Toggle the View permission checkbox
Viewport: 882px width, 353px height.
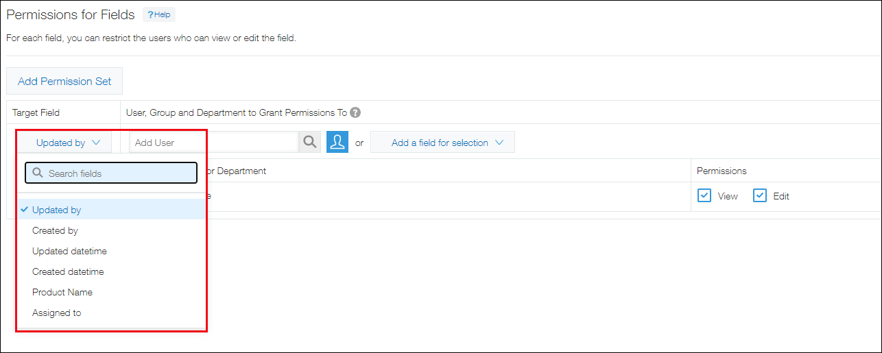[x=704, y=196]
